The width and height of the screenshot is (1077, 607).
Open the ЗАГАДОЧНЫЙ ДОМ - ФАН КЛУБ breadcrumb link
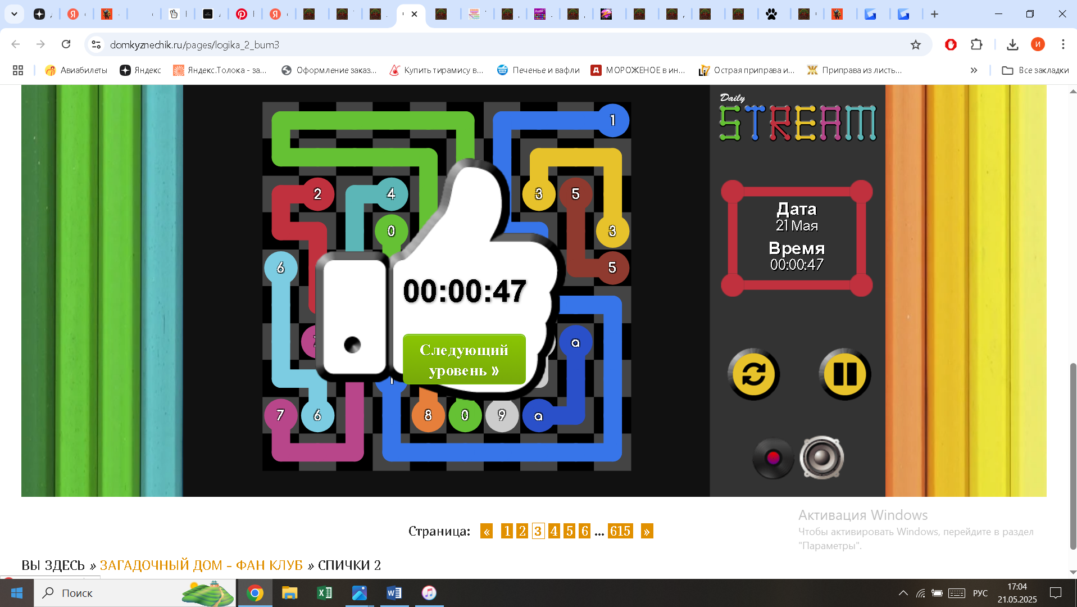click(x=201, y=565)
